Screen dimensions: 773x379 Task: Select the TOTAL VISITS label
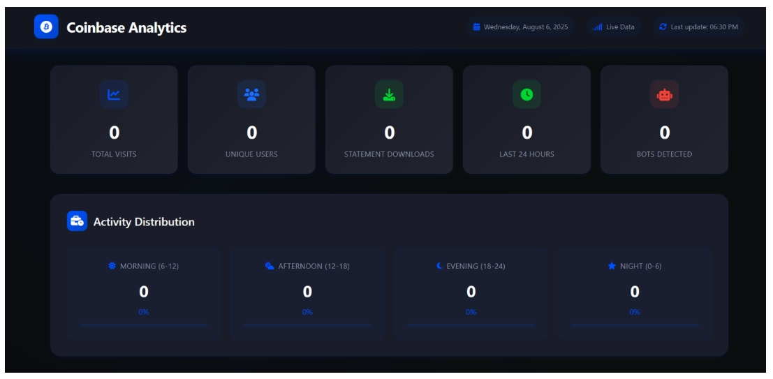point(114,154)
